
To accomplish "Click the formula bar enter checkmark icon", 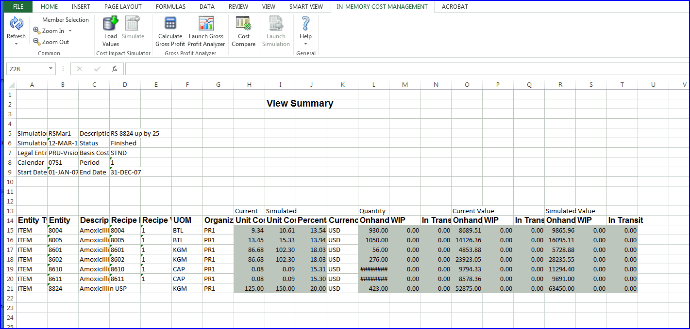I will [97, 69].
